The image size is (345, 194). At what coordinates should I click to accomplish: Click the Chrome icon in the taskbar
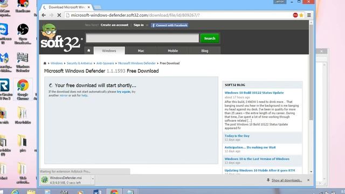click(x=114, y=191)
